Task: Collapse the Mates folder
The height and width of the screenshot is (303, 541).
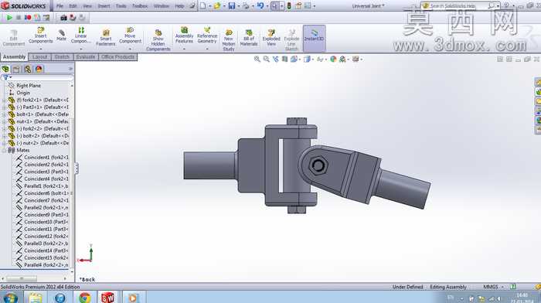Action: pyautogui.click(x=4, y=151)
